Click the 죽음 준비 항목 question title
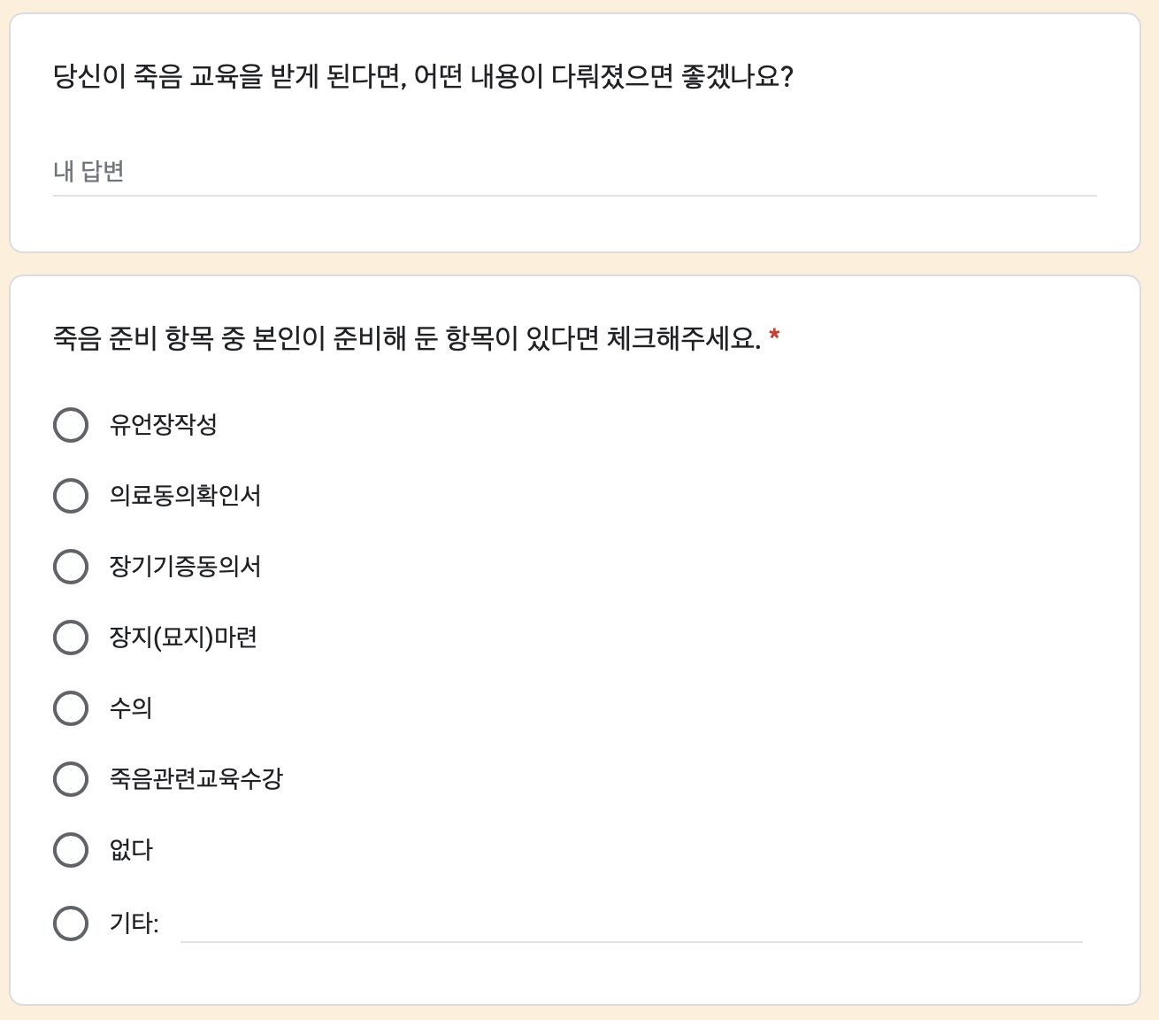1159x1020 pixels. tap(407, 338)
